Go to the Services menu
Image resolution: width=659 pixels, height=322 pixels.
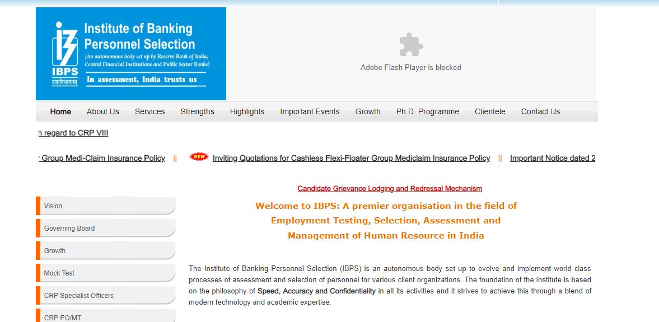[x=149, y=111]
